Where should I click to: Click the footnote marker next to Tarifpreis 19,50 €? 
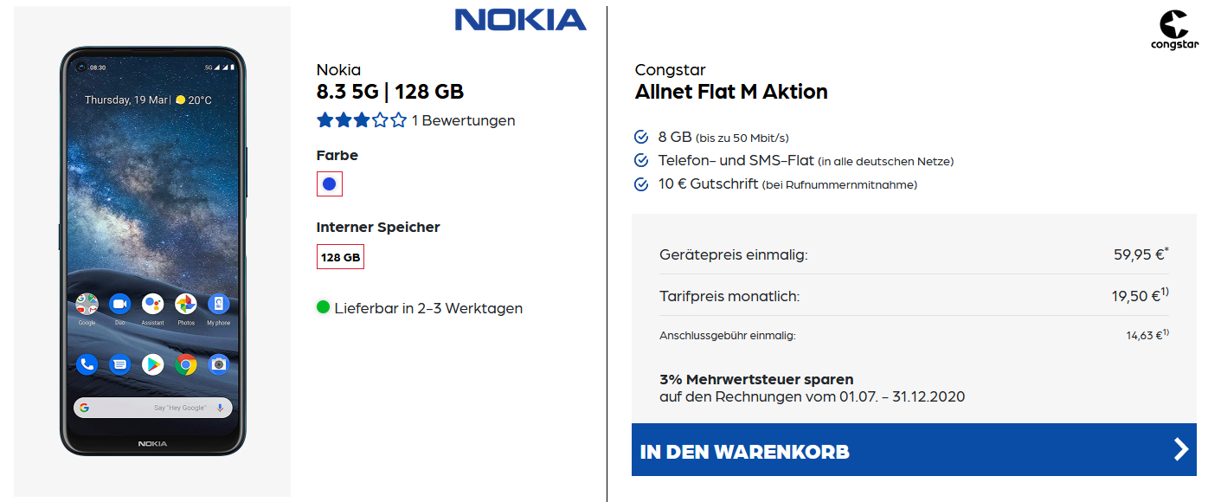(x=1166, y=292)
